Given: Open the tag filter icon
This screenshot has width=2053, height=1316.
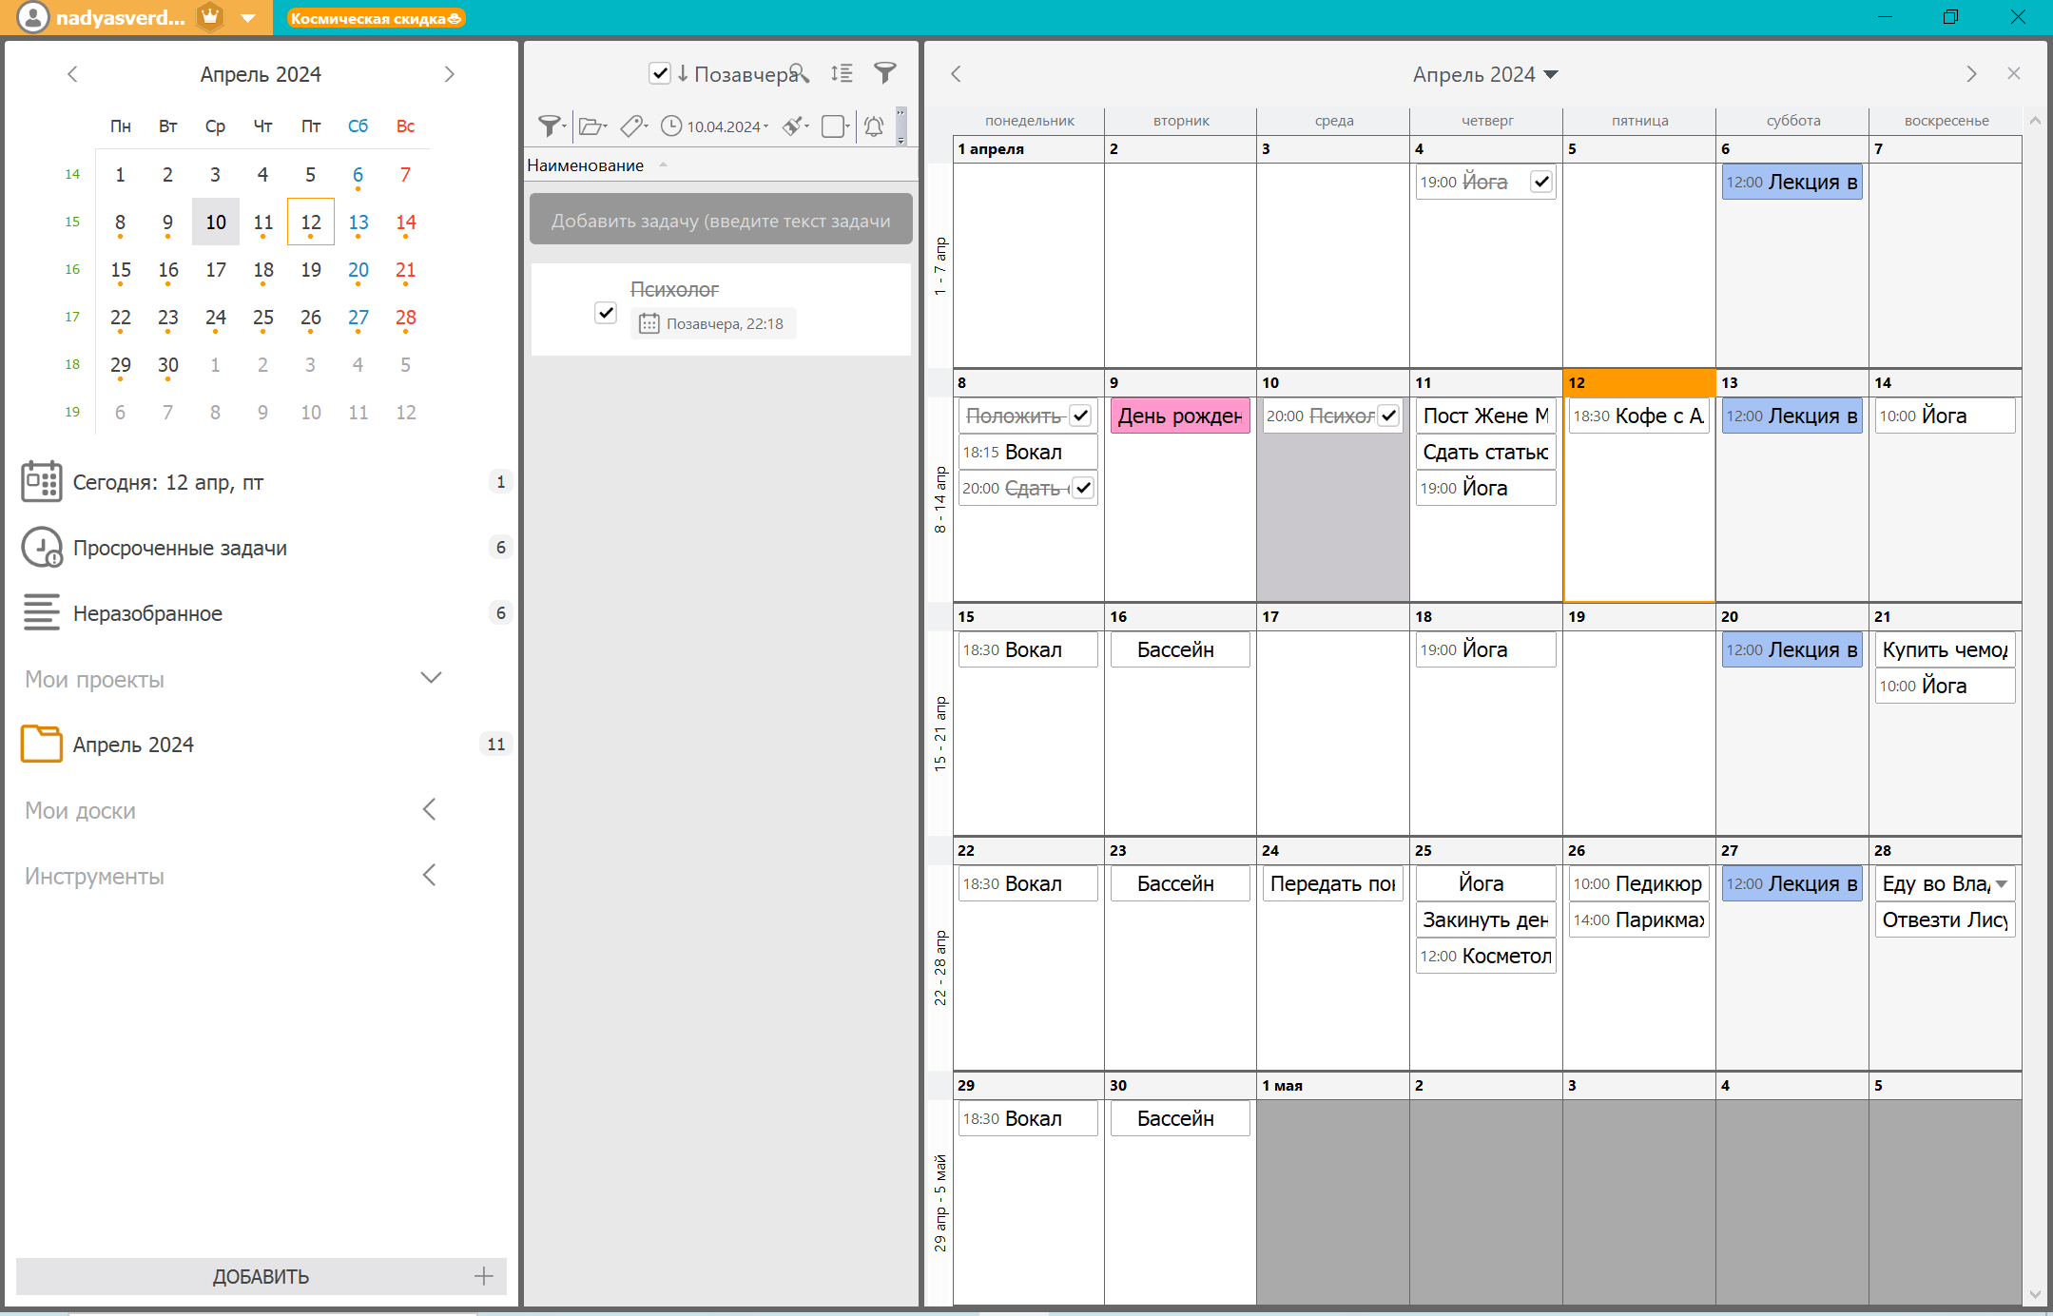Looking at the screenshot, I should click(632, 126).
